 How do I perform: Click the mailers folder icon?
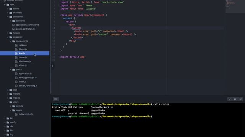[x=11, y=94]
